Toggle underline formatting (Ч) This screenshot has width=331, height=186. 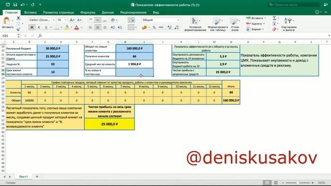(46, 27)
